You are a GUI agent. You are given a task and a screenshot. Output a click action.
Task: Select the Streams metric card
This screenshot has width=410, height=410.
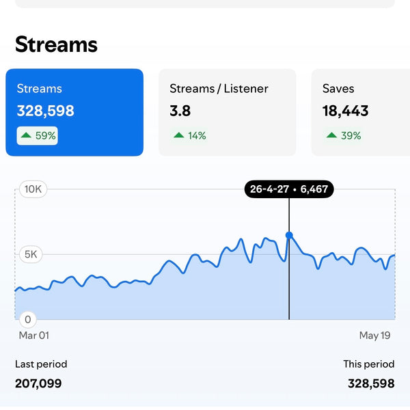click(74, 113)
